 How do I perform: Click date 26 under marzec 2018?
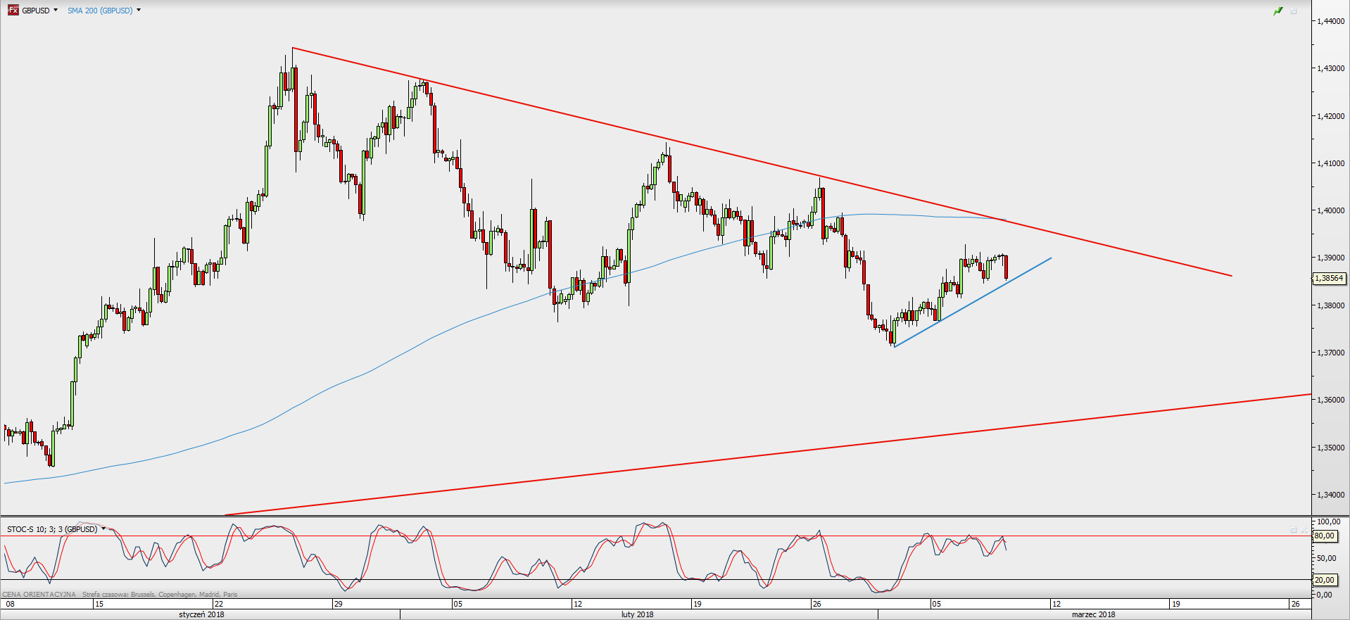coord(1295,604)
